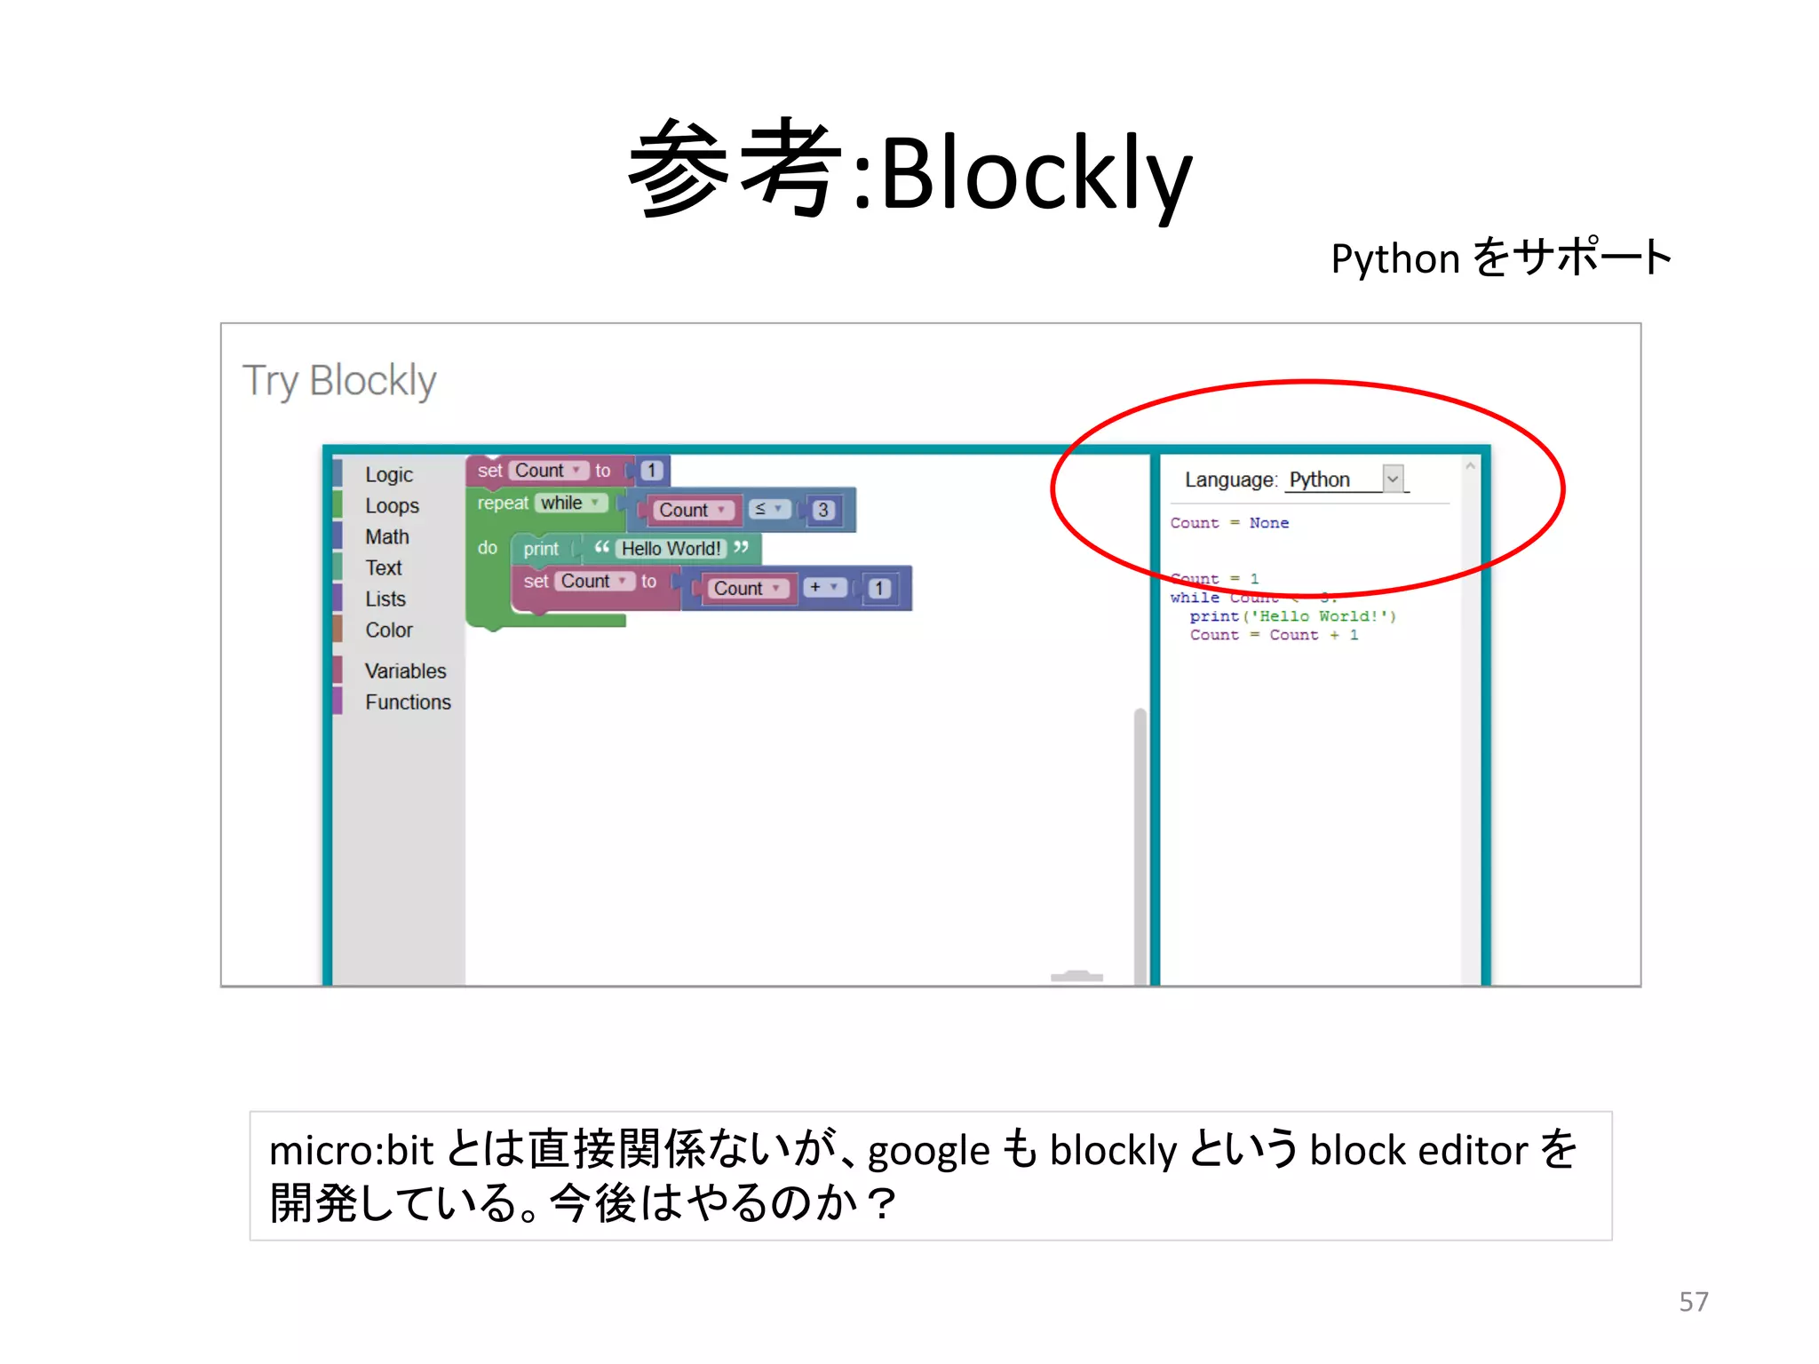Open the Color block category
This screenshot has height=1364, width=1819.
tap(389, 630)
